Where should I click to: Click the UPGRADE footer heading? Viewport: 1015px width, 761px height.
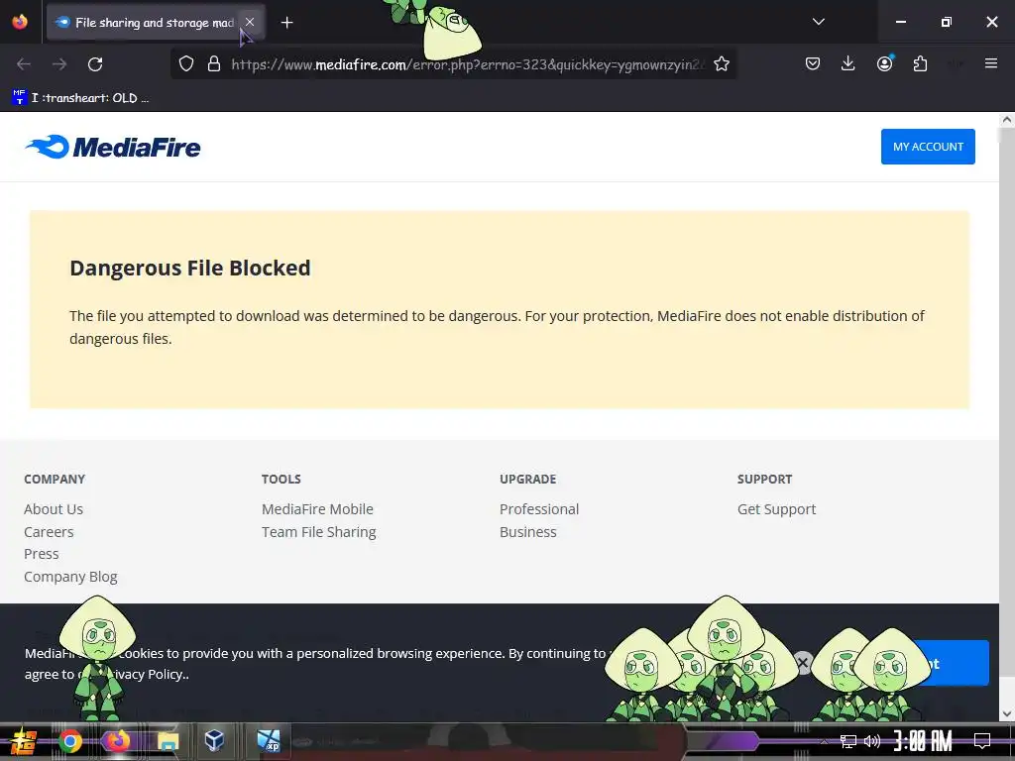tap(527, 480)
